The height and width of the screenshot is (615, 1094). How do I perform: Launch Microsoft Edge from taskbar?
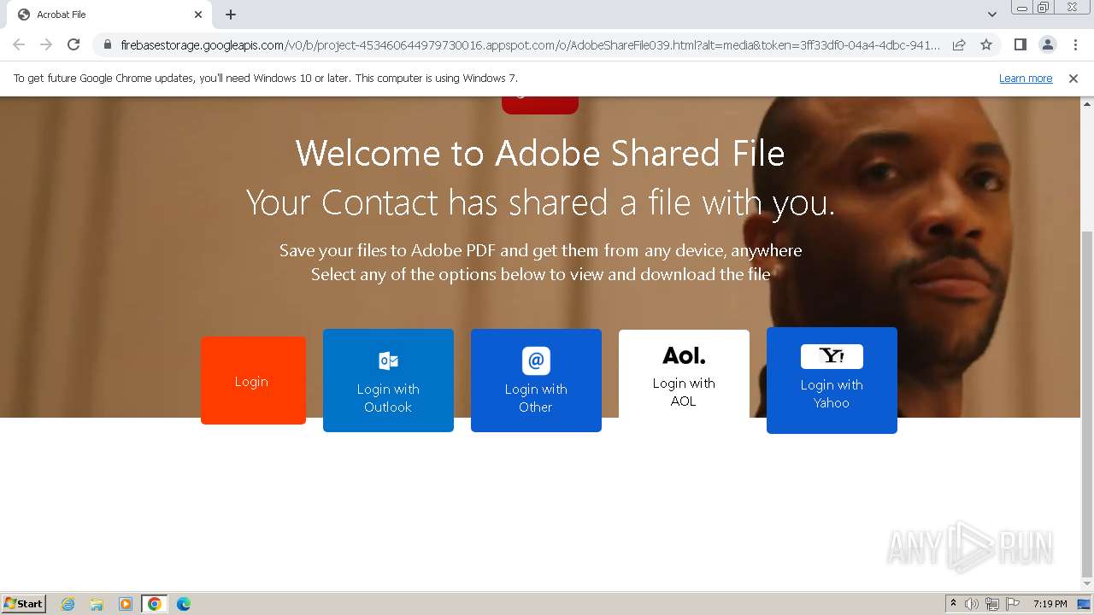point(184,604)
